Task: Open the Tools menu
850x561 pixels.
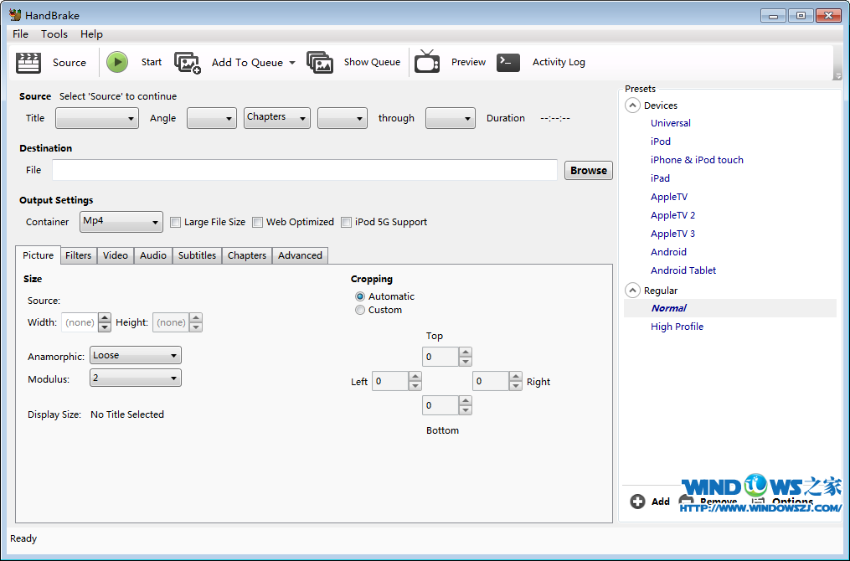Action: pos(54,34)
